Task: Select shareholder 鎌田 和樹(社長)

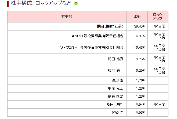Action: pyautogui.click(x=110, y=26)
